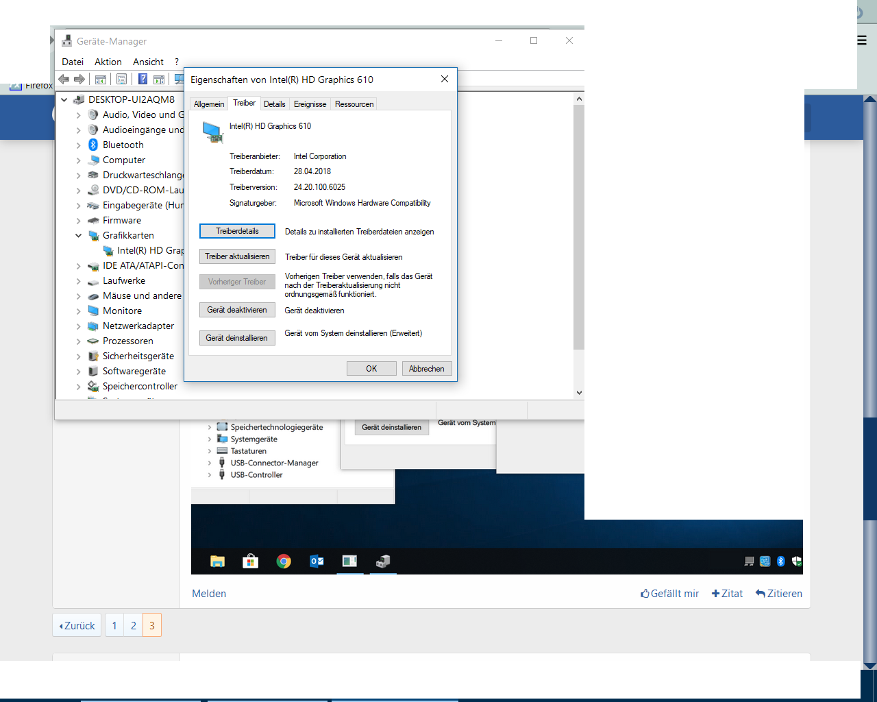Open Microsoft Store in the screenshot taskbar

pyautogui.click(x=251, y=561)
